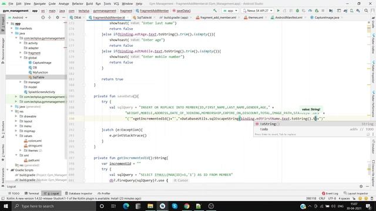The width and height of the screenshot is (376, 211).
Task: Select CaptureImage class in project tree
Action: [40, 63]
